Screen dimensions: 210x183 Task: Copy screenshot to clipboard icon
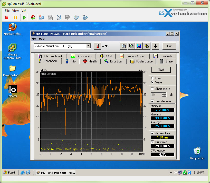[x=131, y=46]
